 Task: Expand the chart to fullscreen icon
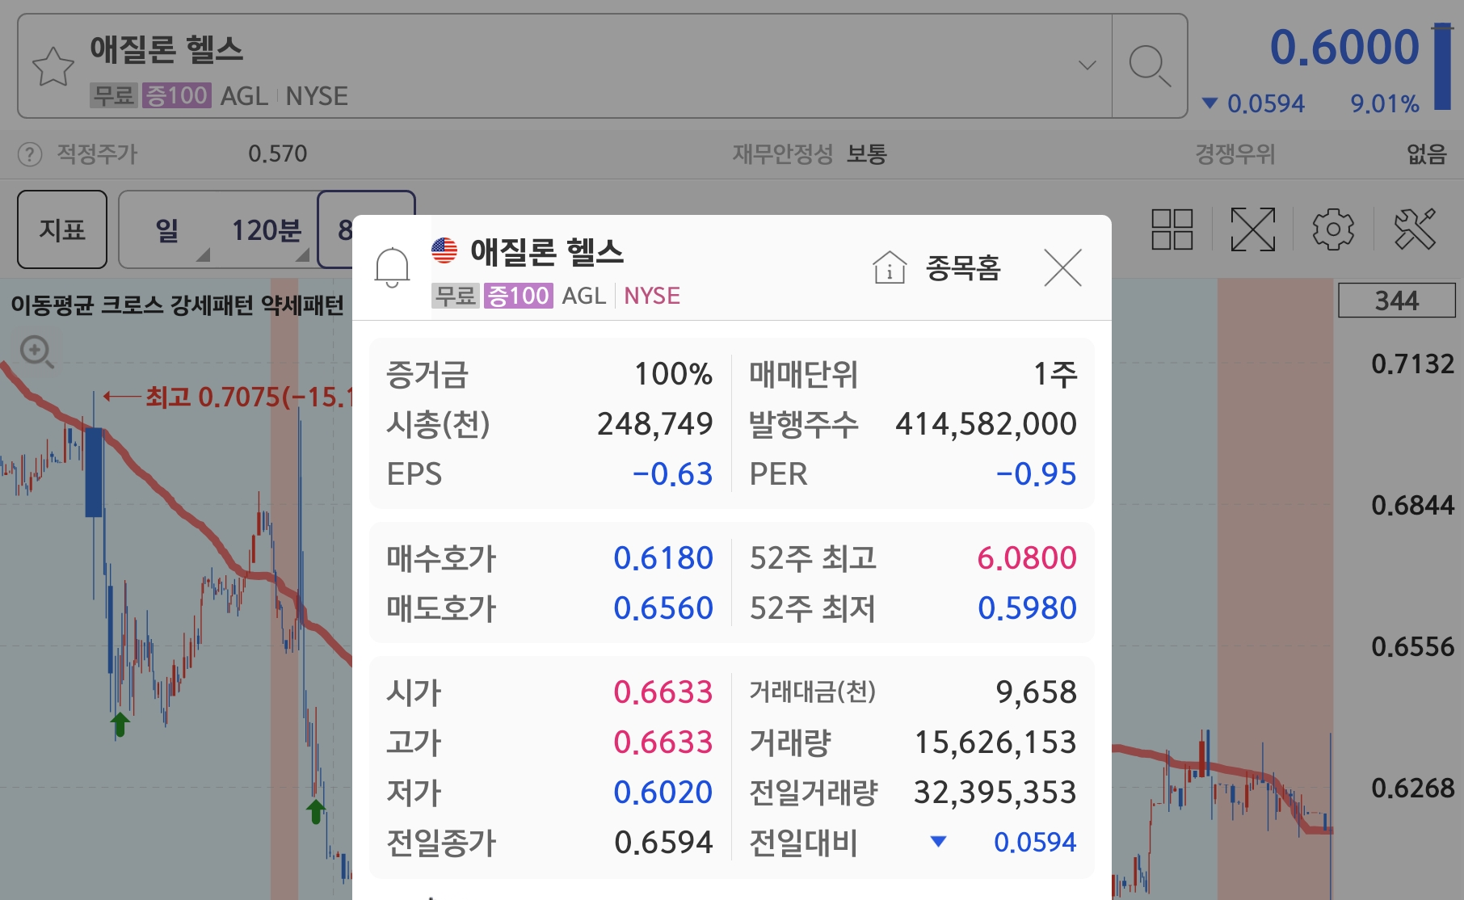(x=1252, y=229)
